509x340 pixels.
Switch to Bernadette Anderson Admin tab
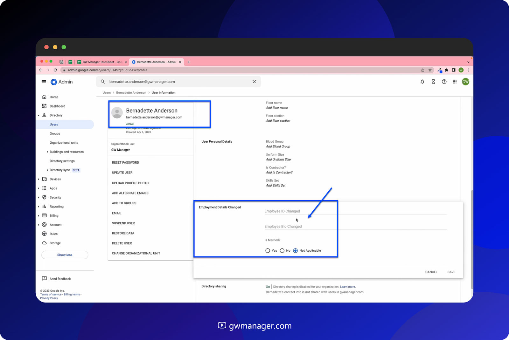pos(156,62)
